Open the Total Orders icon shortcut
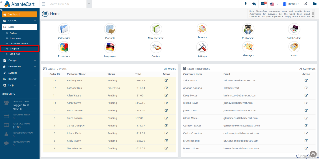319x159 pixels. pyautogui.click(x=294, y=29)
